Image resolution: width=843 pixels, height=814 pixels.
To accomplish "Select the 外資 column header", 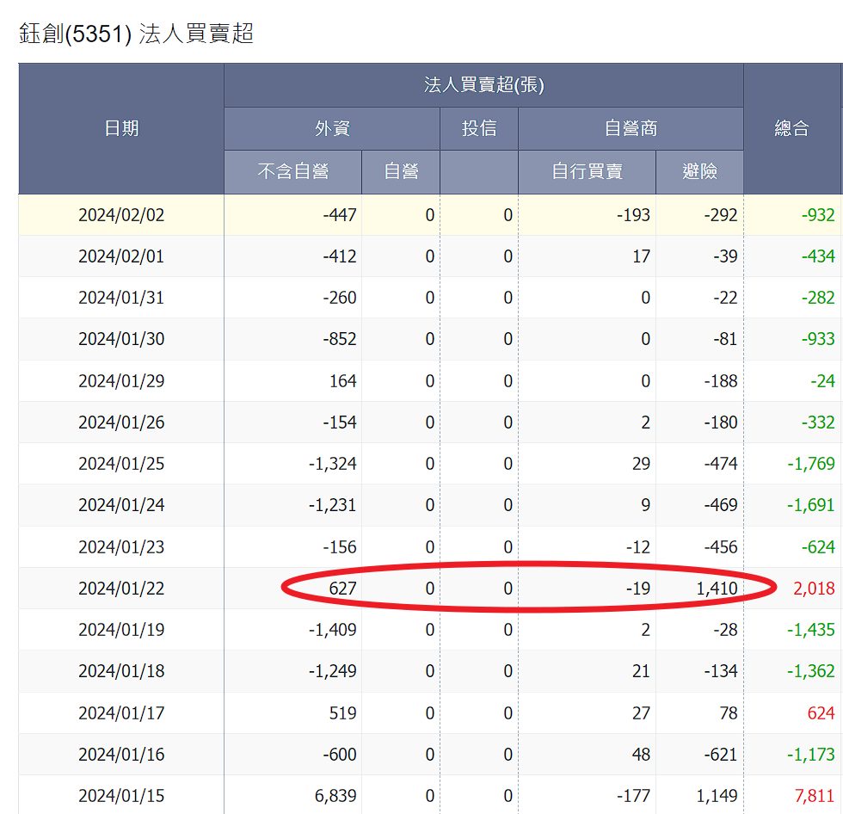I will (x=331, y=128).
